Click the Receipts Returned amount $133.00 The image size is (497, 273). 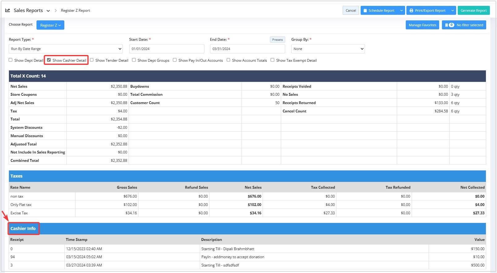coord(441,103)
